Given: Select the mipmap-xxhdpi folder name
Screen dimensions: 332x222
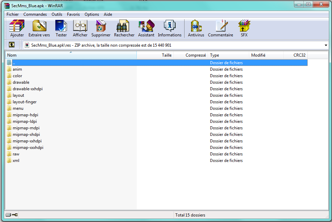Looking at the screenshot, I should click(27, 141).
